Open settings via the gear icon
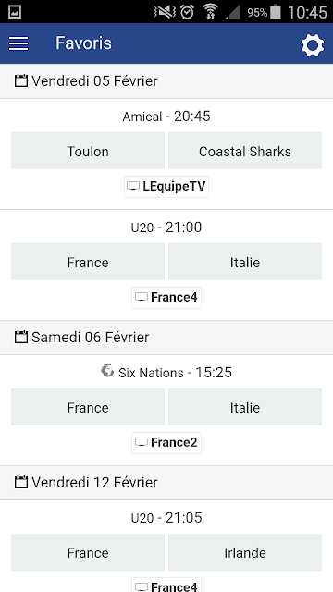 pos(313,45)
